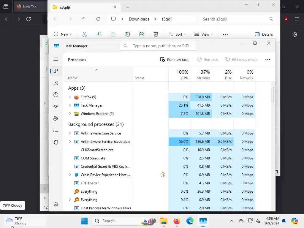Open Microsoft Edge from taskbar
Screen dimensions: 304x228
point(190,221)
